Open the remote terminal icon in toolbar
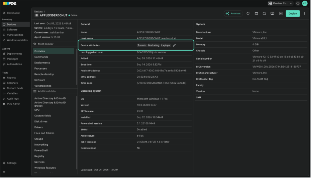The height and width of the screenshot is (178, 311). click(256, 14)
